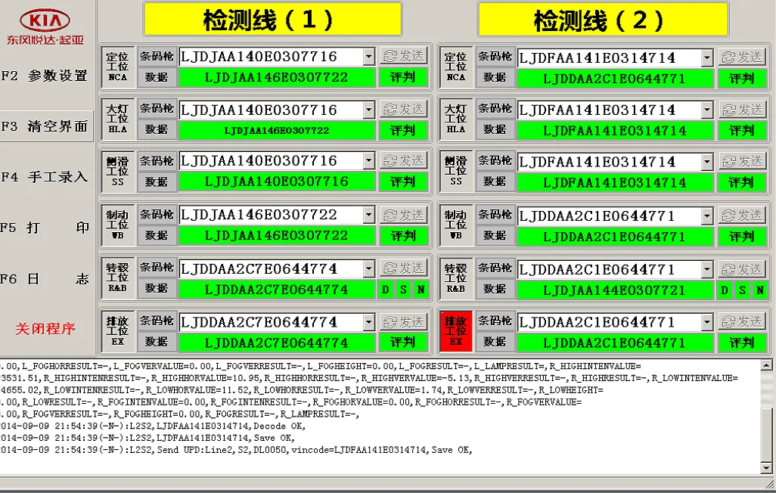776x493 pixels.
Task: Expand Line 2 排放工位 EX barcode dropdown
Action: (x=707, y=322)
